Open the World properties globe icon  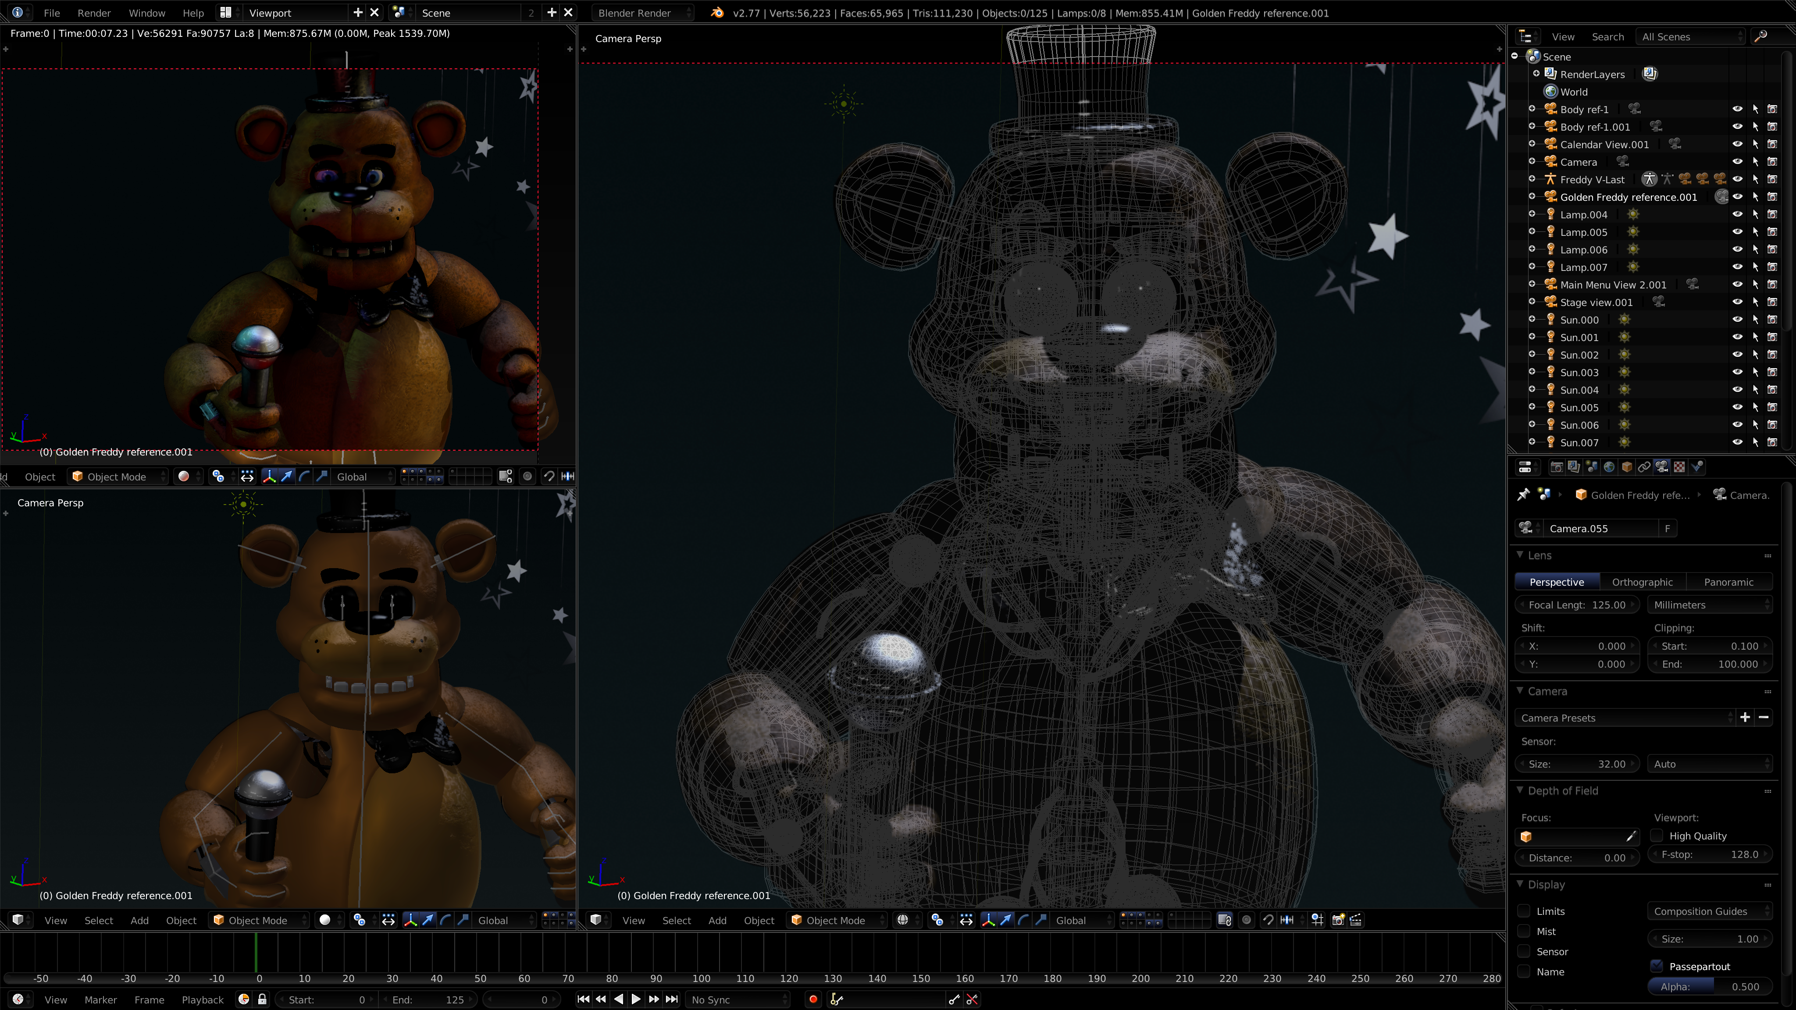coord(1609,467)
